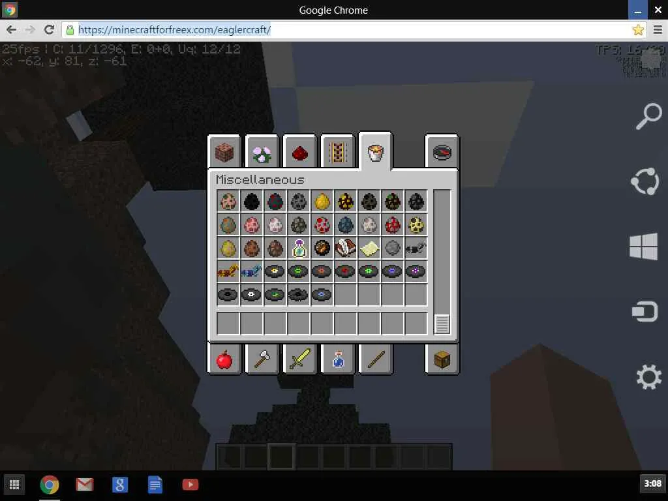The height and width of the screenshot is (501, 668).
Task: Pick the Diamond Horse Armor item
Action: [251, 271]
